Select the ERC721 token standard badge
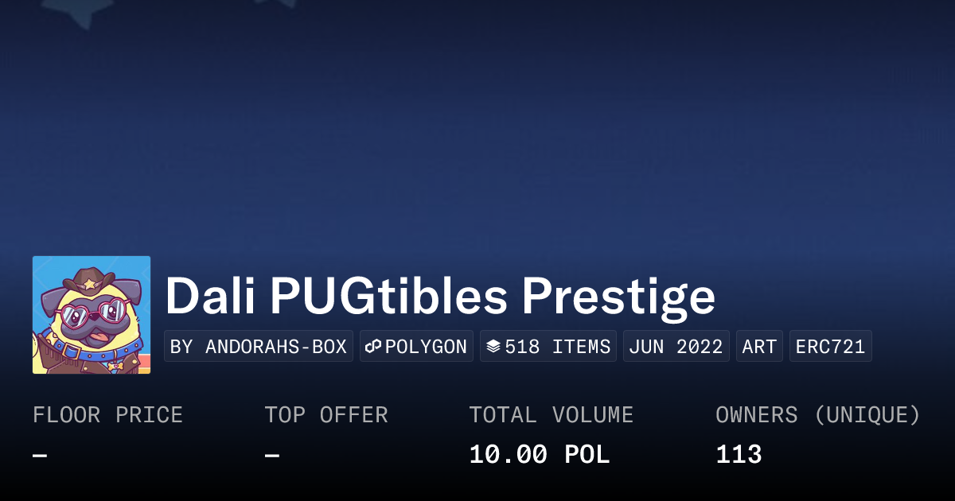955x501 pixels. [x=830, y=347]
